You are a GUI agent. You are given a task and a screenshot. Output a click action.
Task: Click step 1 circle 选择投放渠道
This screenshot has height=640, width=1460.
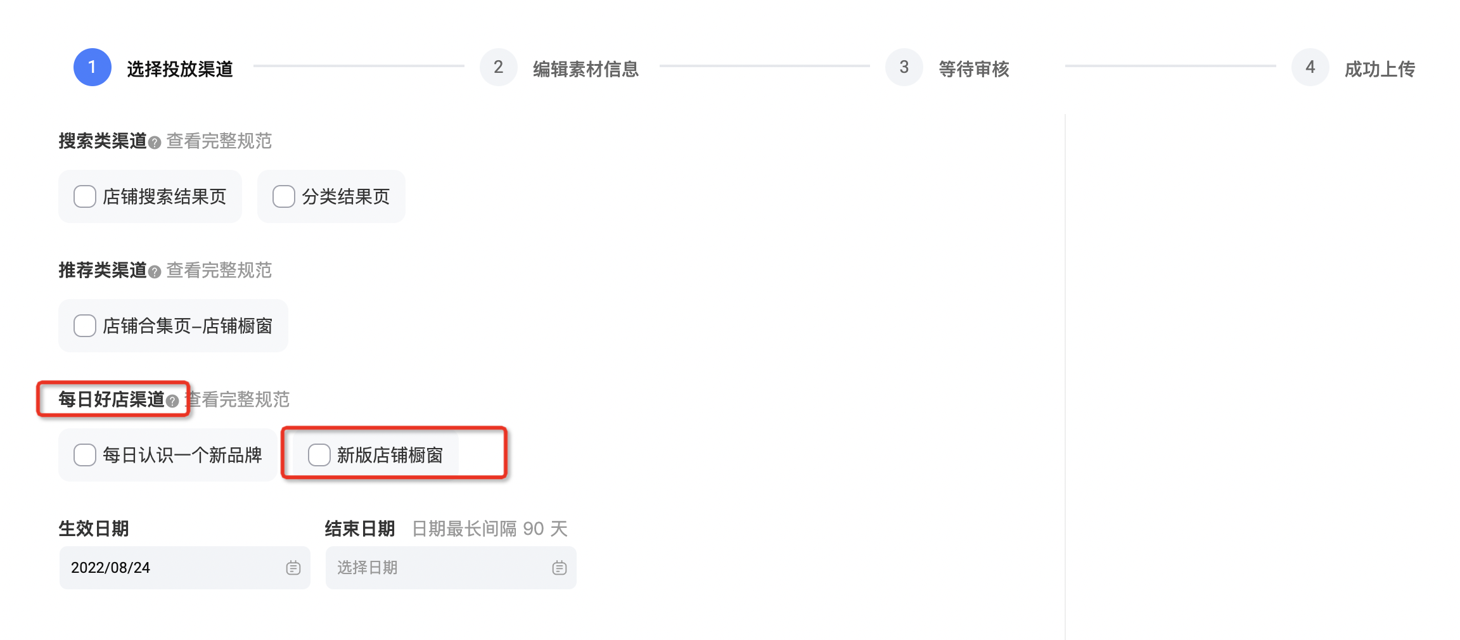[93, 67]
